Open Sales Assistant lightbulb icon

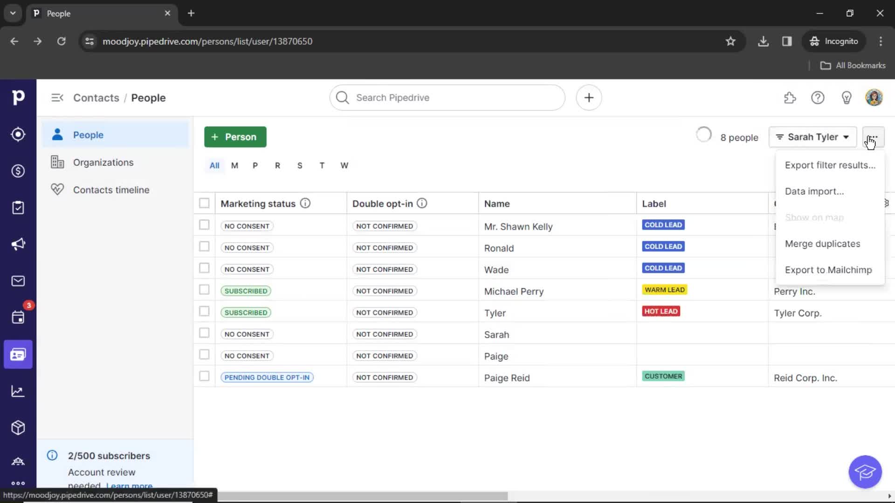pos(847,98)
